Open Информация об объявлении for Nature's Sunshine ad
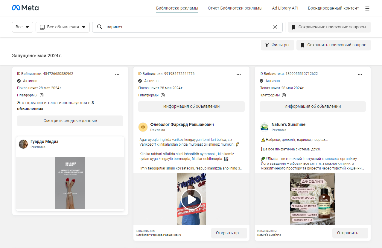 313,107
